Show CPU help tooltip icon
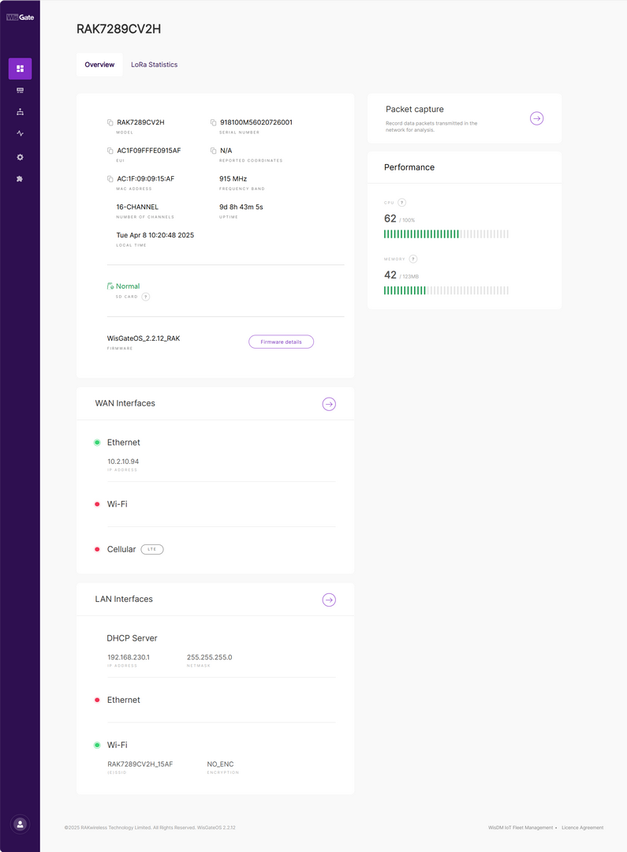This screenshot has height=852, width=627. click(402, 203)
